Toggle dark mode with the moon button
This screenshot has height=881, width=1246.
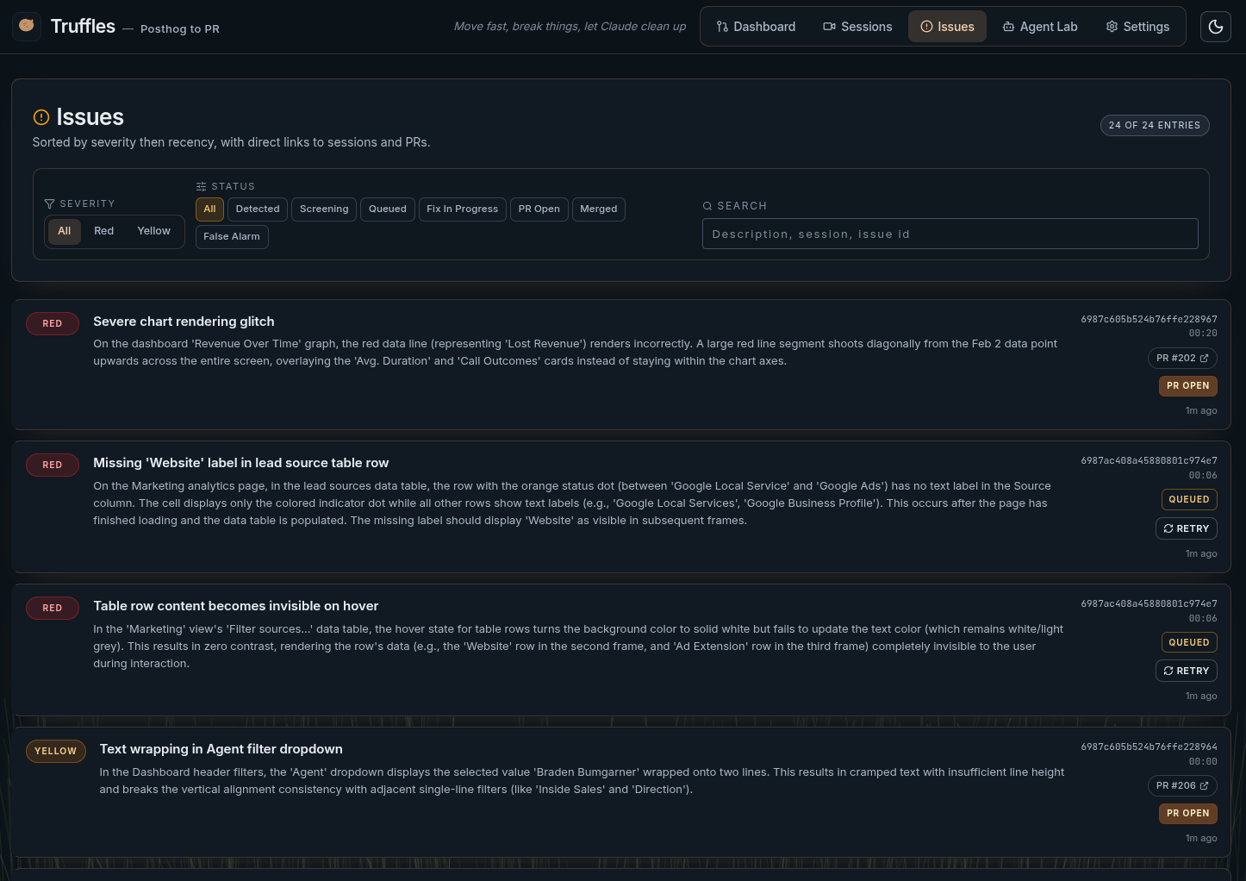pos(1216,26)
